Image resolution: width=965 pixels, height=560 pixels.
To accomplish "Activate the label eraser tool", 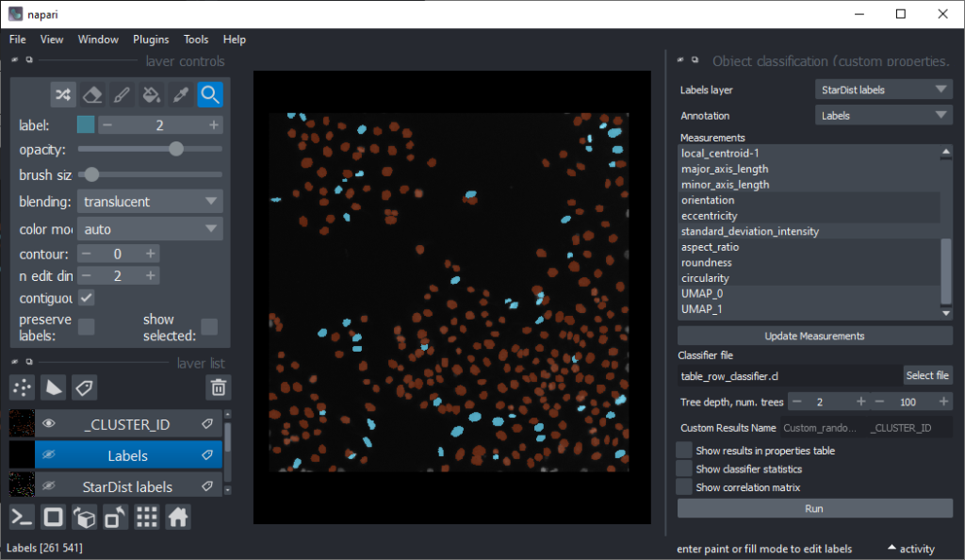I will 91,94.
